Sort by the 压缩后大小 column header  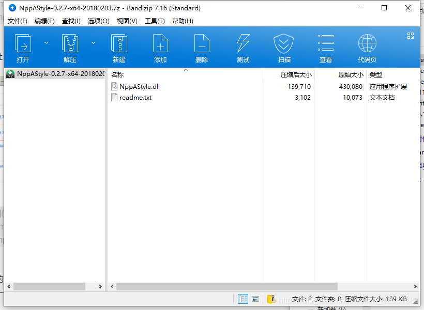[289, 74]
